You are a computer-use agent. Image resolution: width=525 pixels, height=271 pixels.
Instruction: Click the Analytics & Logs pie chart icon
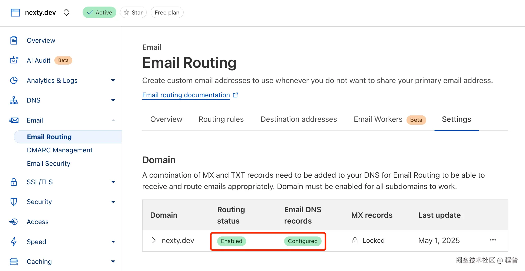[14, 80]
